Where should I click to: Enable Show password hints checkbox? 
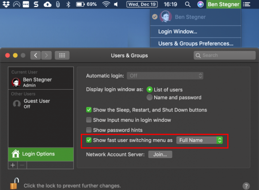pos(89,130)
